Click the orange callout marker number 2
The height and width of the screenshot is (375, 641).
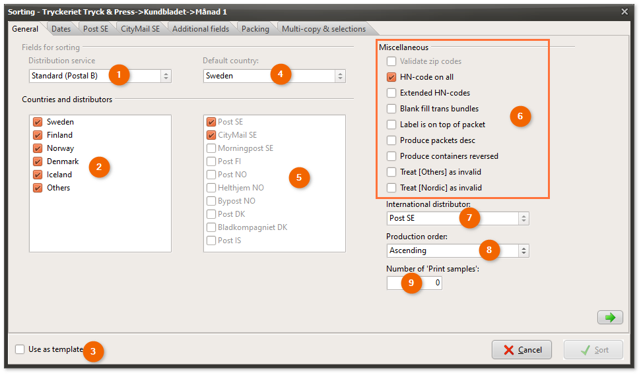[99, 167]
